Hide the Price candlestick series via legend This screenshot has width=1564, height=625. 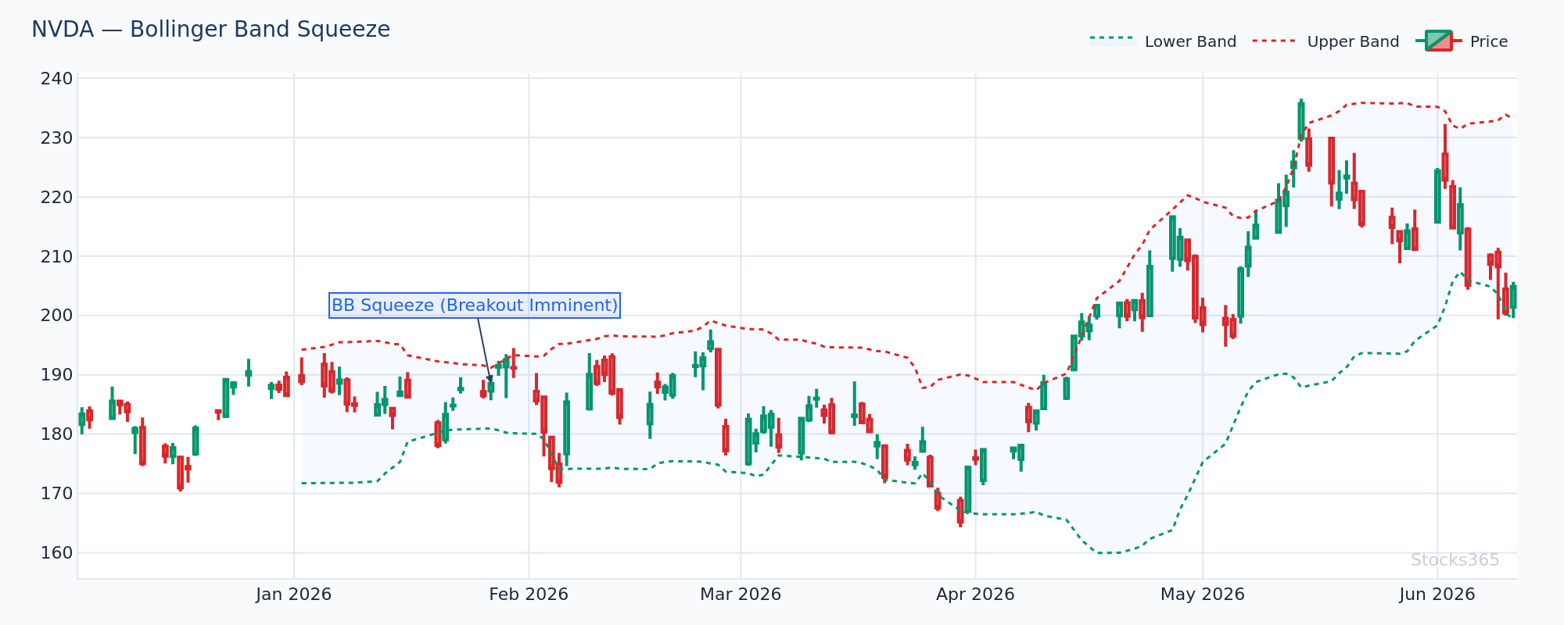click(x=1462, y=41)
